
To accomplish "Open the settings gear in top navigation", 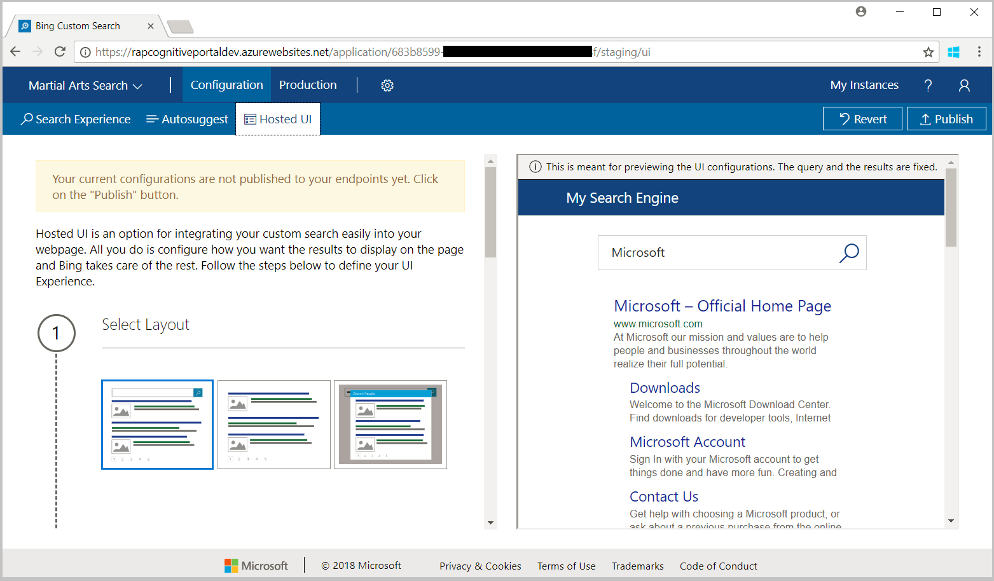I will pos(387,85).
